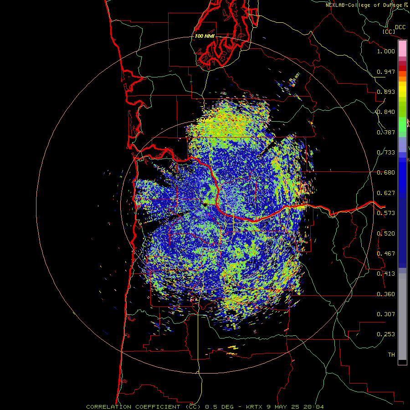Select the 0.947 scale value
This screenshot has height=410, width=410.
point(386,72)
